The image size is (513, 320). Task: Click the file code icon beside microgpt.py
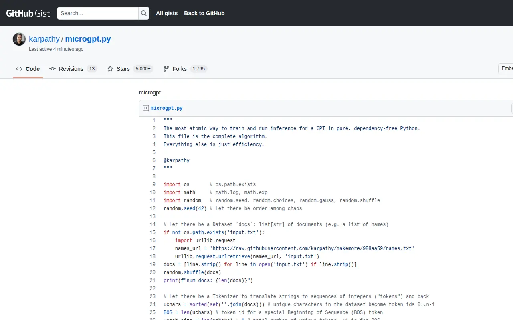(x=146, y=108)
